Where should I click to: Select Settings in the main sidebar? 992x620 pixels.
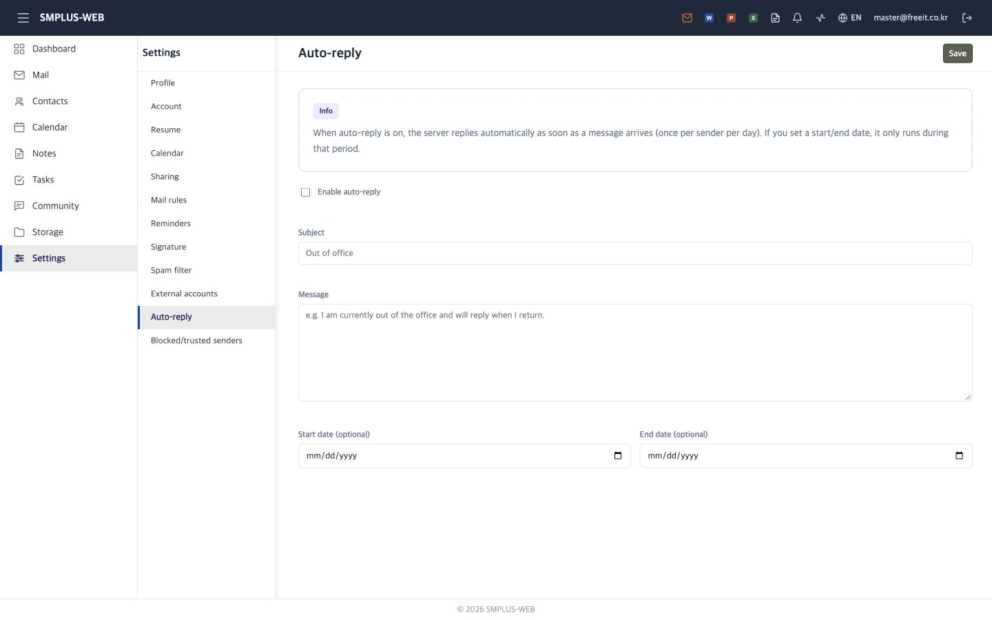coord(69,258)
